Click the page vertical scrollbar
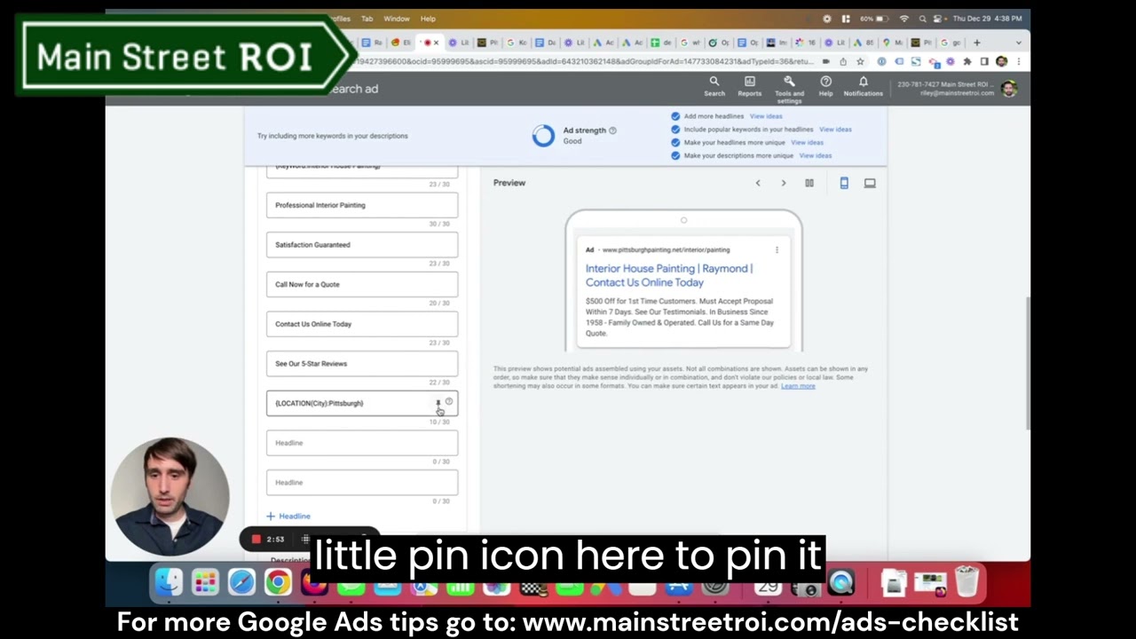The image size is (1136, 639). [1027, 364]
